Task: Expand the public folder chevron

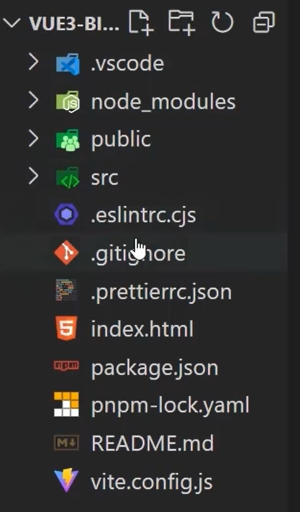Action: (x=33, y=139)
